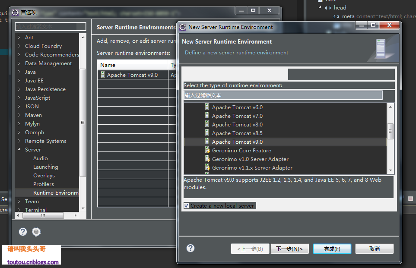This screenshot has width=416, height=268.
Task: Collapse the Server preferences node
Action: tap(19, 149)
